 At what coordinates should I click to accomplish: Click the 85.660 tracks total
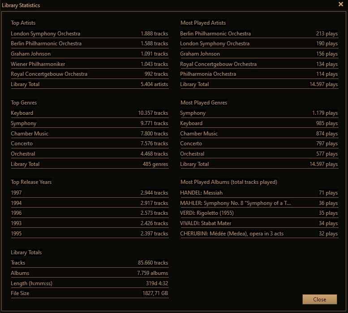pos(153,263)
